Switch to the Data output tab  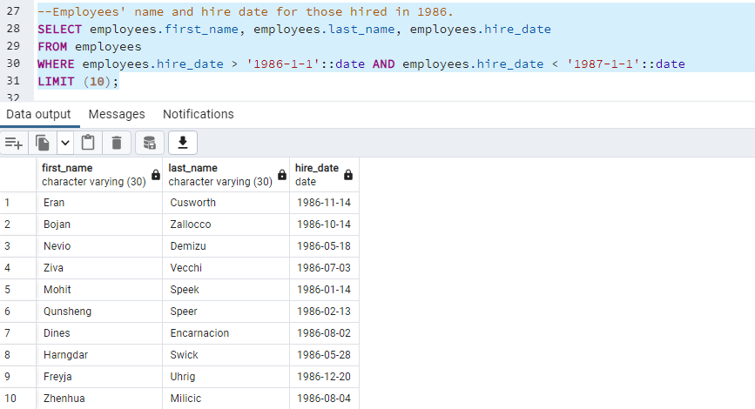tap(38, 114)
